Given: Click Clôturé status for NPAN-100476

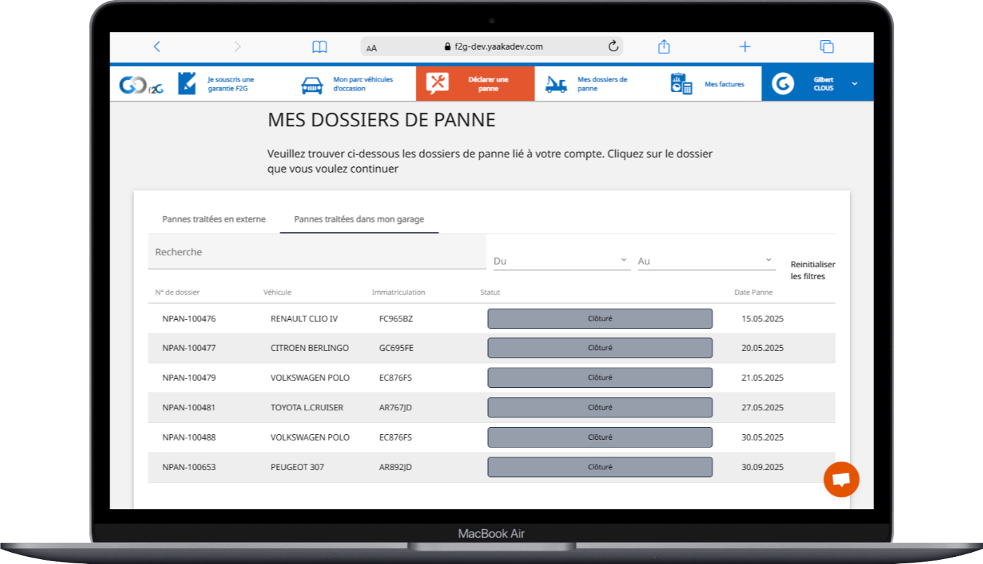Looking at the screenshot, I should (600, 318).
